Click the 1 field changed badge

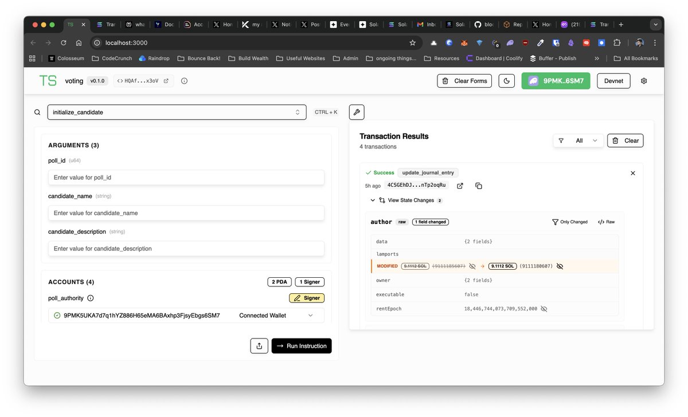[430, 222]
